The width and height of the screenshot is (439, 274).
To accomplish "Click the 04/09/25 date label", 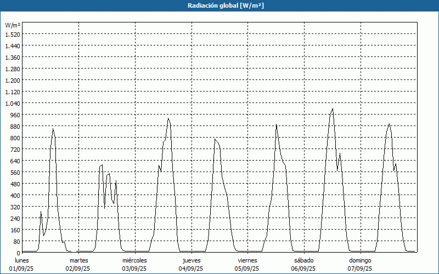I will [x=192, y=269].
